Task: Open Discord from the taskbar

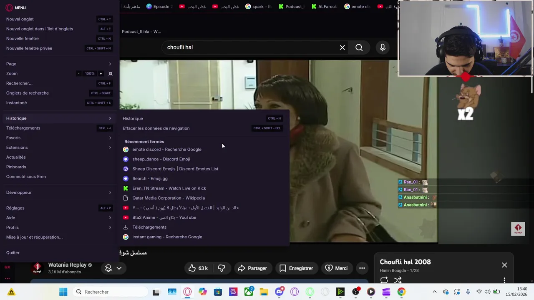Action: click(x=280, y=292)
